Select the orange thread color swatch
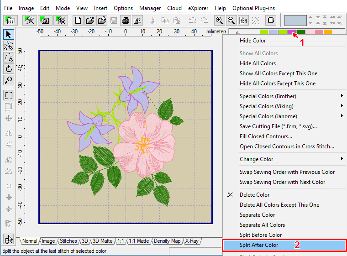Screen dimensions: 347x256 [x=328, y=32]
